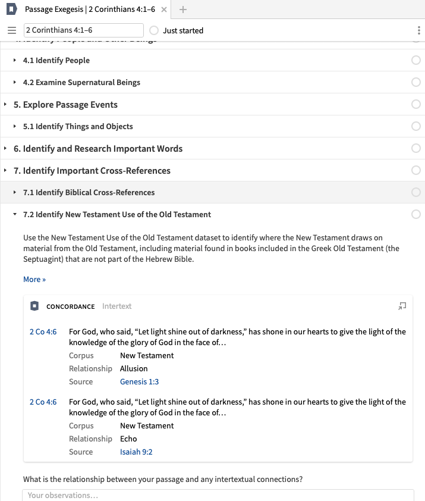Open the Genesis 1:3 source link
This screenshot has height=501, width=425.
tap(139, 382)
